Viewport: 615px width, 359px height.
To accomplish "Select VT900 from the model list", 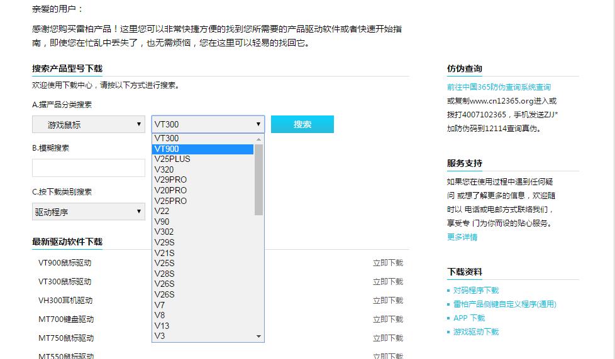I will (x=203, y=149).
